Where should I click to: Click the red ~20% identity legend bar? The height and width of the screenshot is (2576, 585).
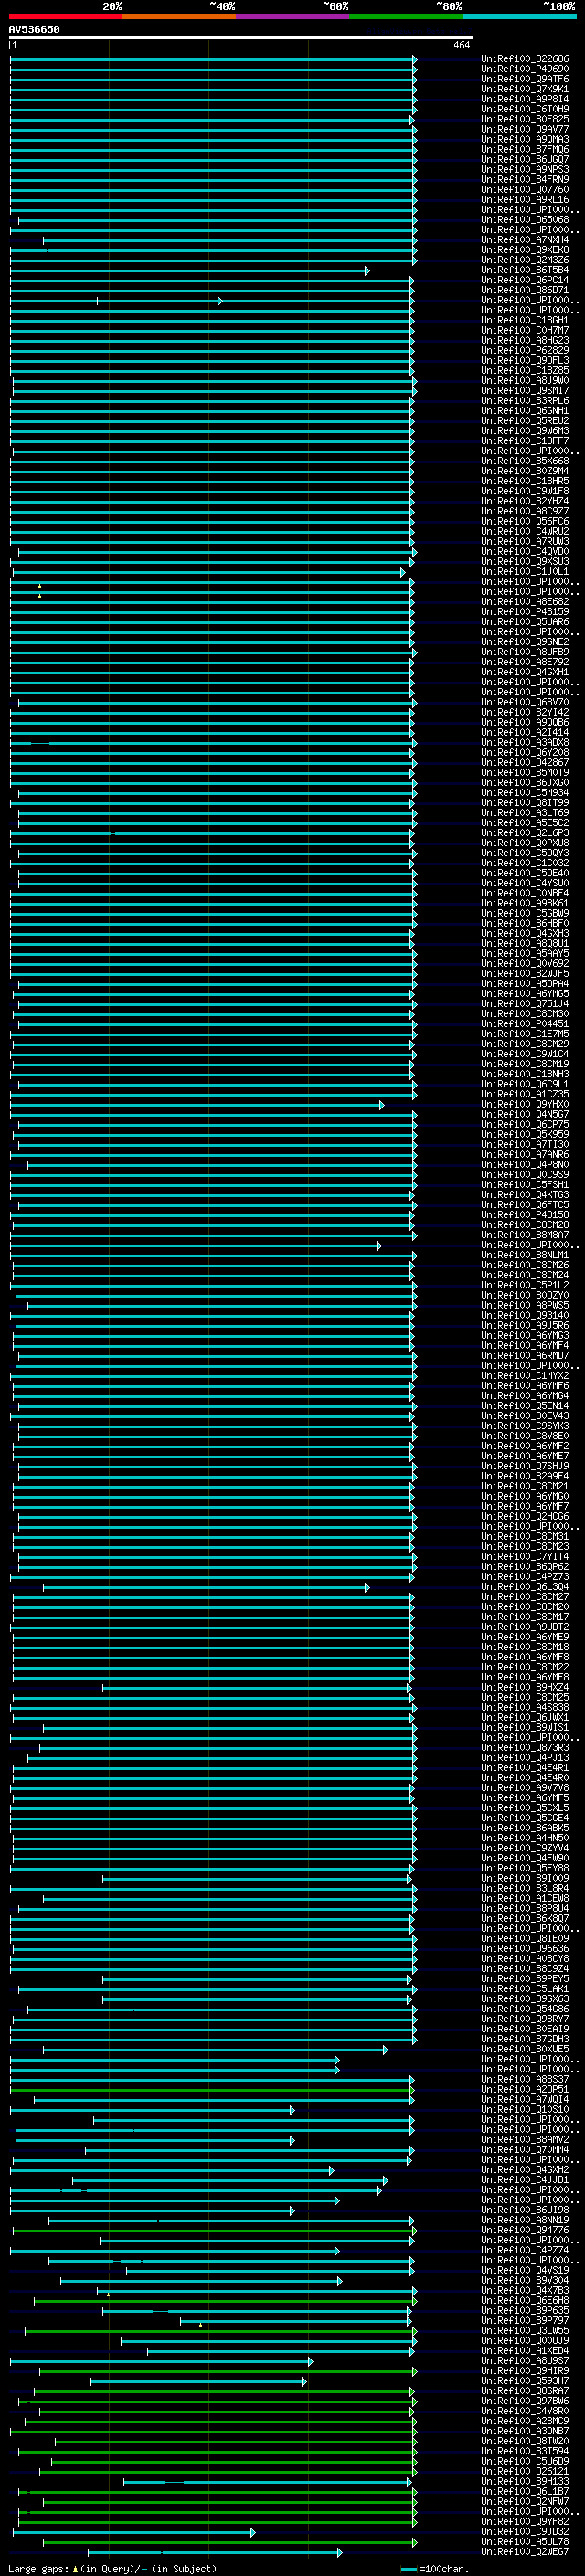pyautogui.click(x=65, y=16)
